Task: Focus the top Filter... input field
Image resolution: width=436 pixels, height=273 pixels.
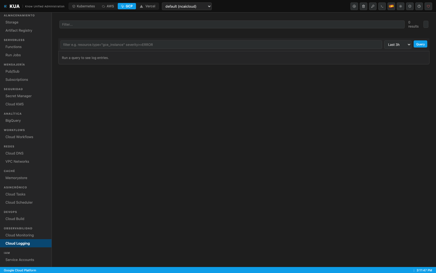Action: [232, 24]
